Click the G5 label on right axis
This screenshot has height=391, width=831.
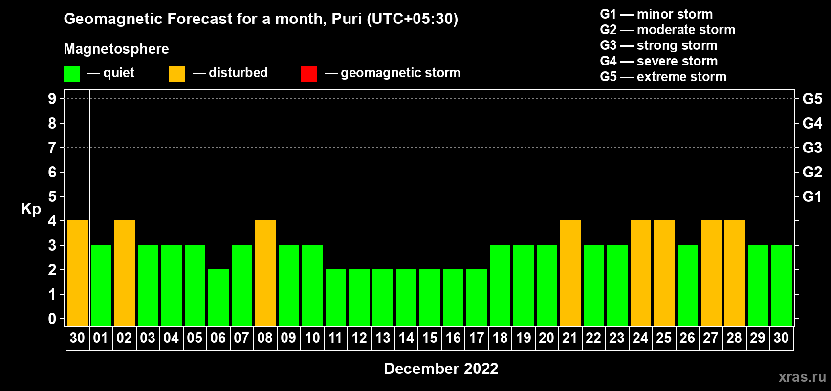[x=812, y=99]
